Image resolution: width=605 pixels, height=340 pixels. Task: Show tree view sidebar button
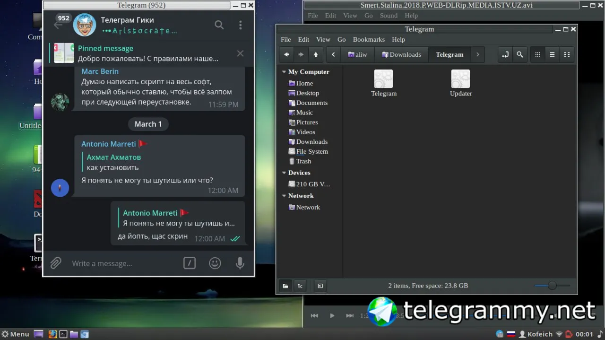[x=300, y=286]
